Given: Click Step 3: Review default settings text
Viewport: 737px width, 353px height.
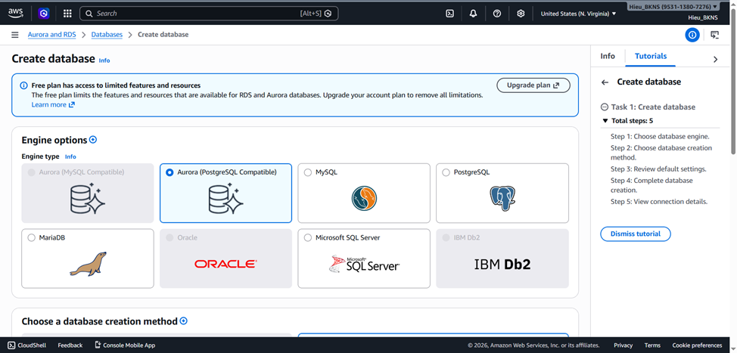Looking at the screenshot, I should point(658,169).
